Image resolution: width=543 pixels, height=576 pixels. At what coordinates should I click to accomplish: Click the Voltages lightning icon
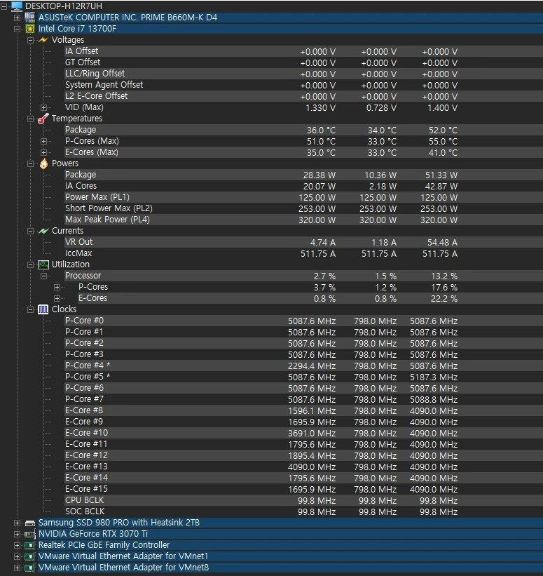[43, 40]
